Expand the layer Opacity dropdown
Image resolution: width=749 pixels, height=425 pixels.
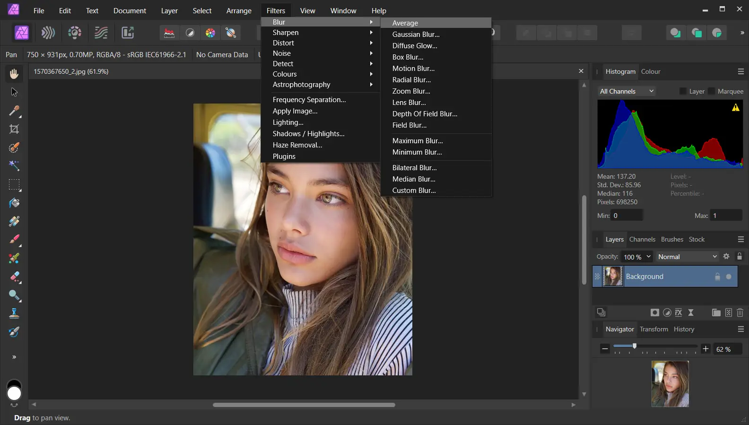tap(649, 257)
